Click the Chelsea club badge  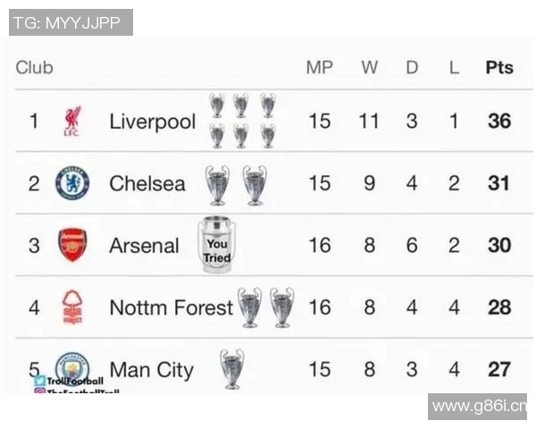point(72,183)
